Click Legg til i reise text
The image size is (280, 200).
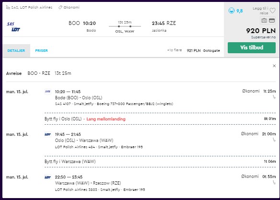coord(261,11)
